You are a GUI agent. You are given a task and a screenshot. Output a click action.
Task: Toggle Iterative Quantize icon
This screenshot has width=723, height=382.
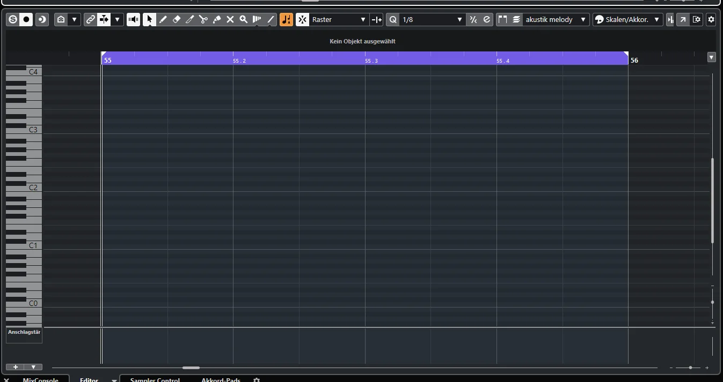(473, 20)
